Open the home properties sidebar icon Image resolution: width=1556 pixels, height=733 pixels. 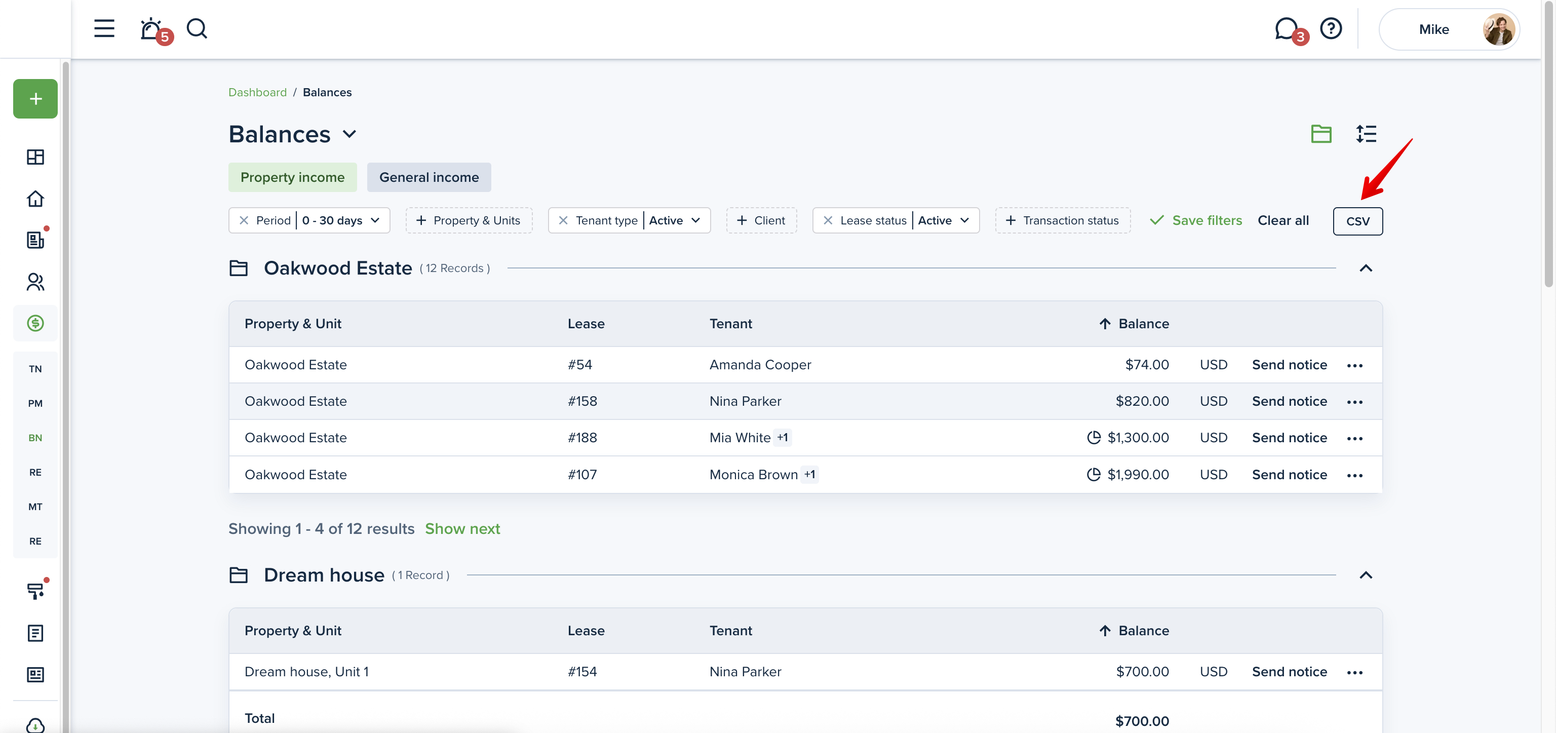coord(35,199)
